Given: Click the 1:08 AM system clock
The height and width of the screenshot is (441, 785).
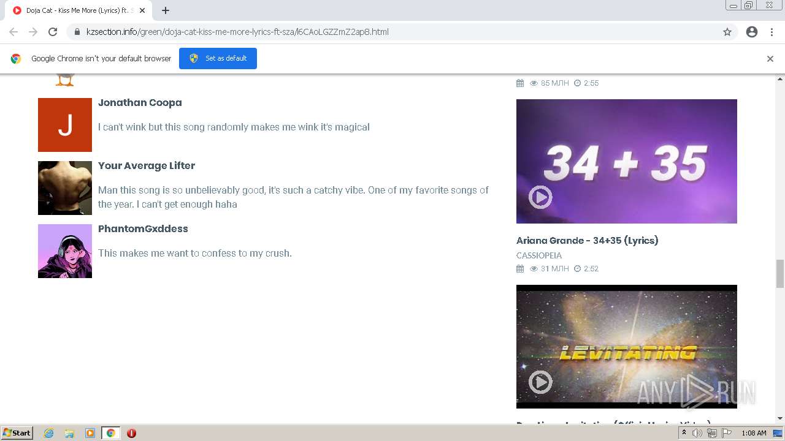Looking at the screenshot, I should [754, 433].
